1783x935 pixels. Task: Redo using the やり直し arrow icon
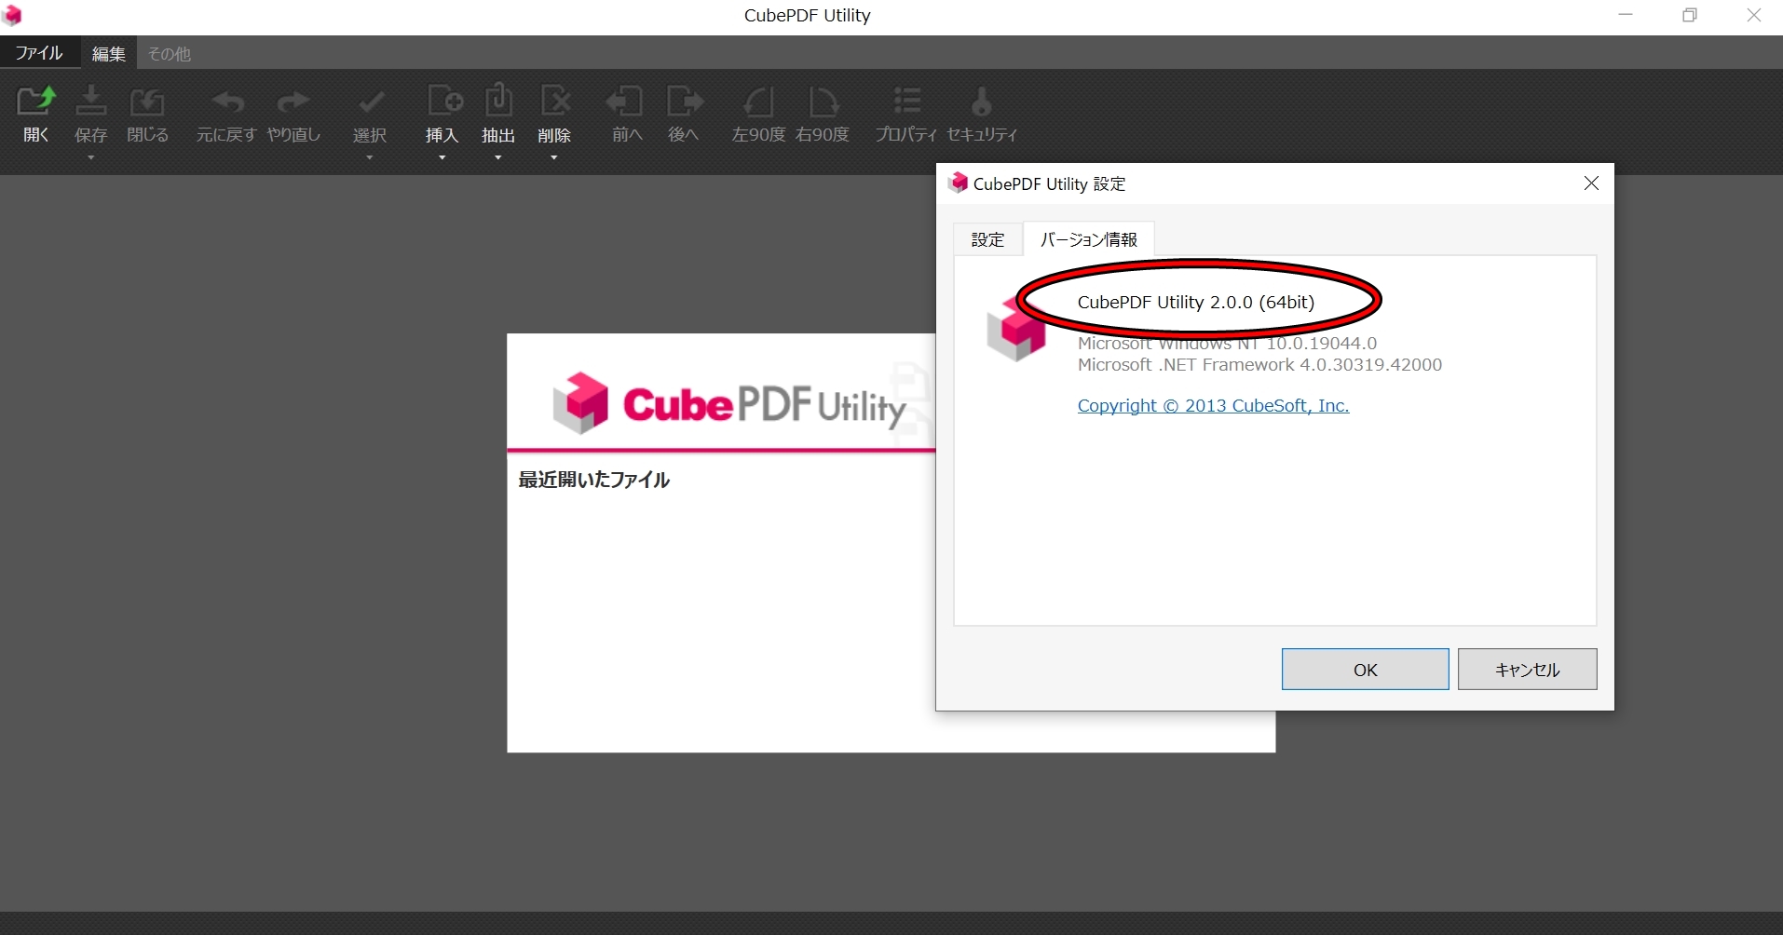292,112
